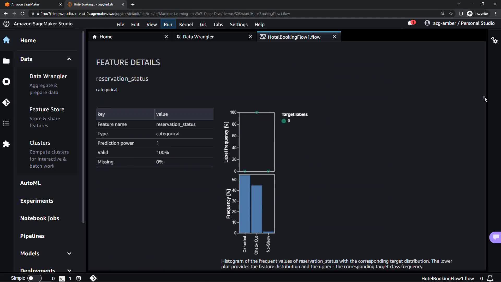
Task: Click the notifications bell with badge
Action: 411,23
